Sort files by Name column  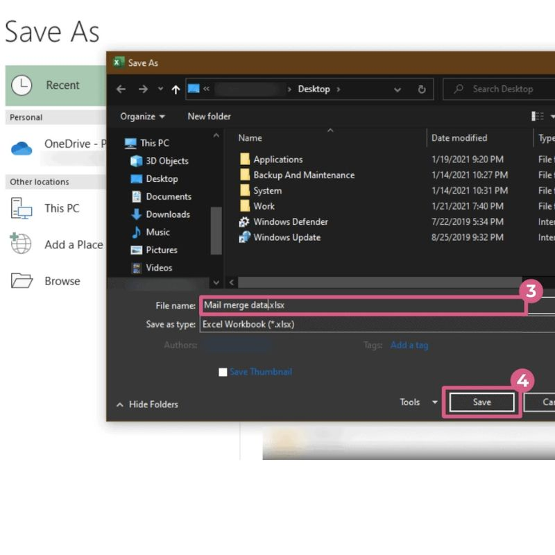click(x=250, y=138)
